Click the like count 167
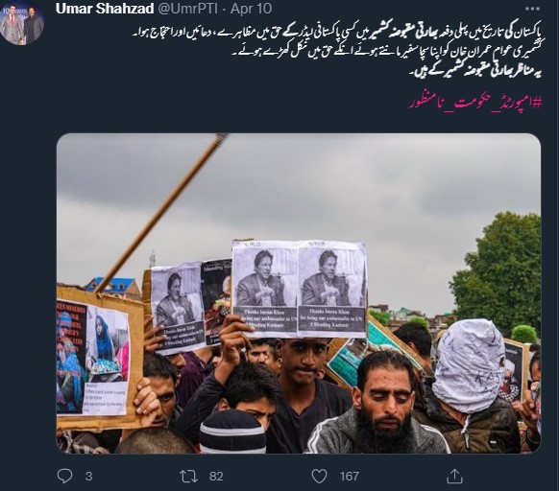 [350, 477]
